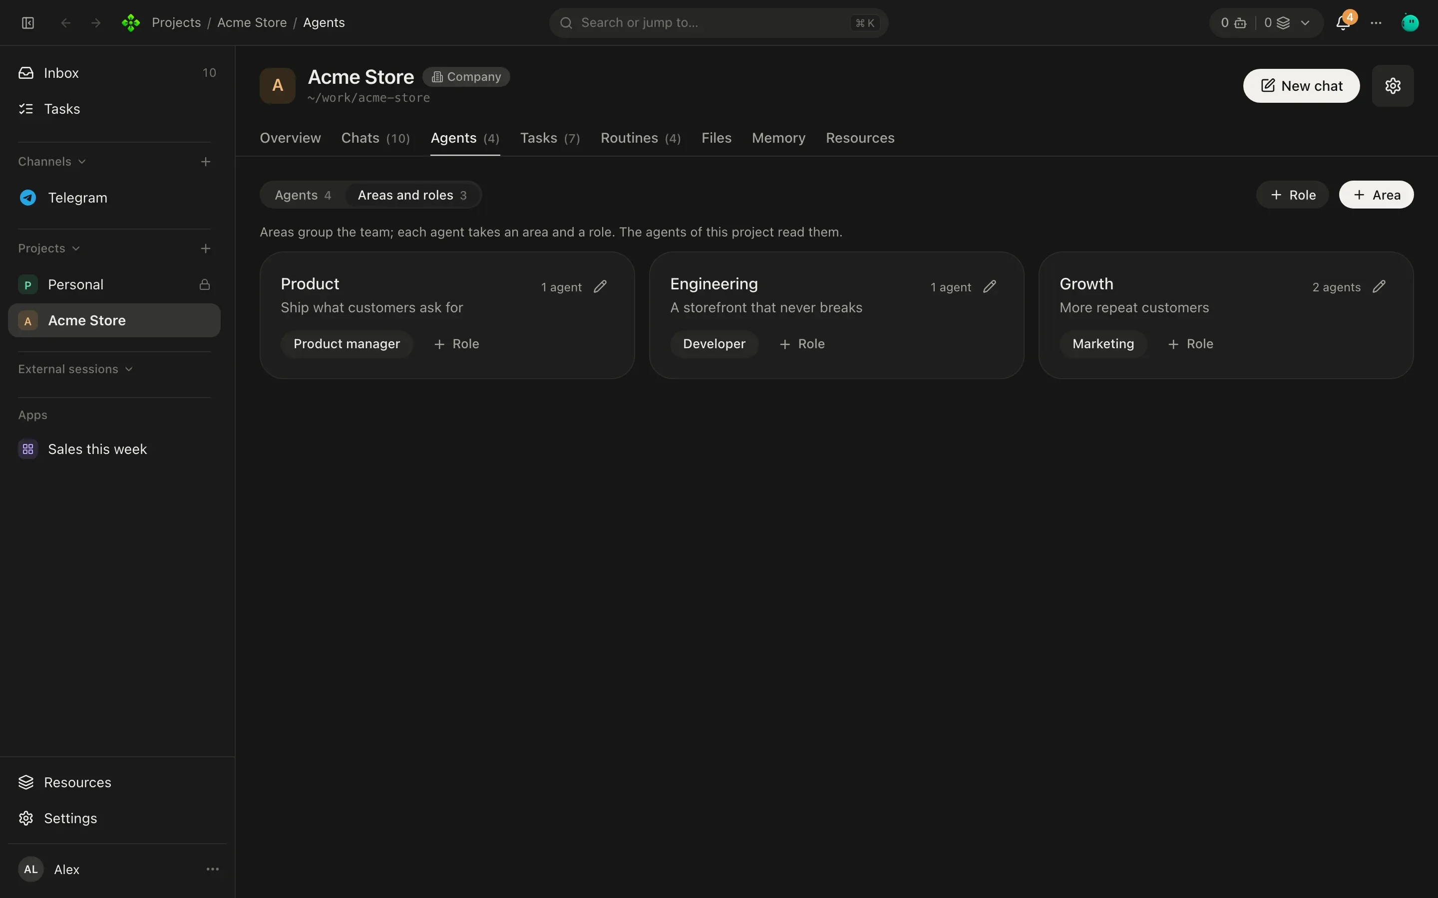Click the lock icon beside Personal
Image resolution: width=1438 pixels, height=898 pixels.
[204, 284]
